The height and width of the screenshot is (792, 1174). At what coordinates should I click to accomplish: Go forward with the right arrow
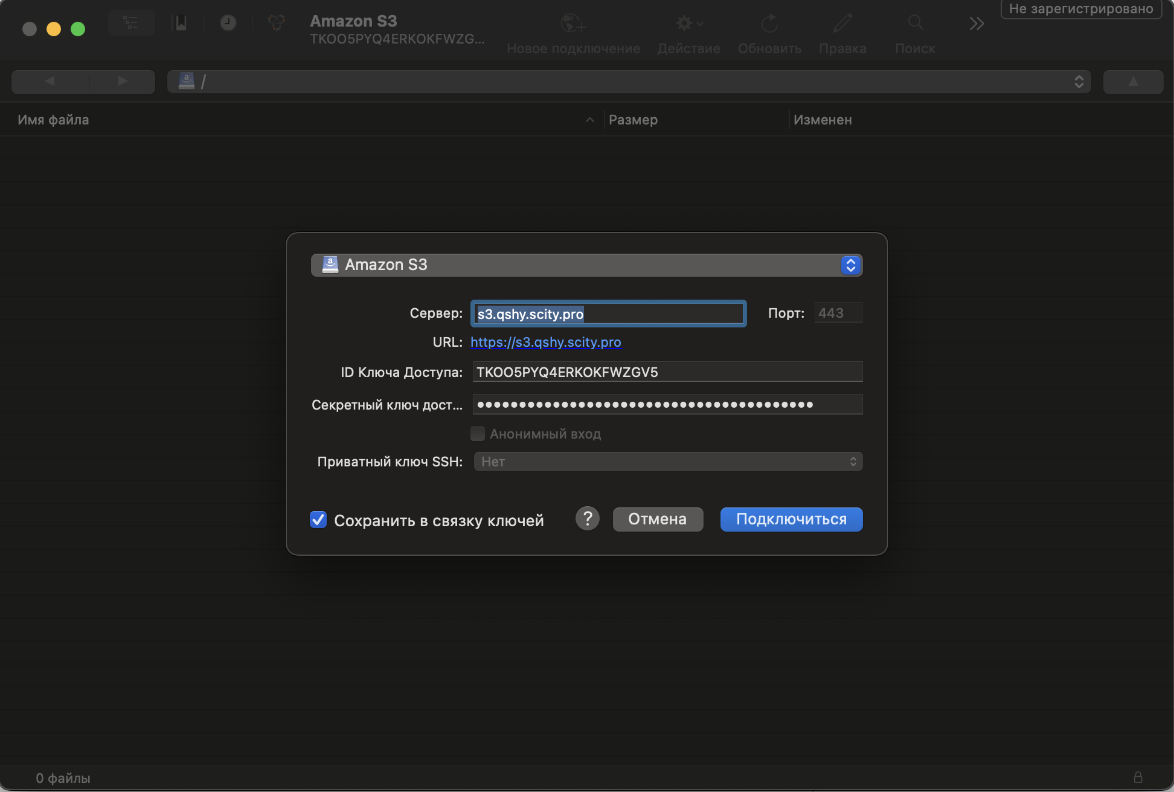pos(123,82)
